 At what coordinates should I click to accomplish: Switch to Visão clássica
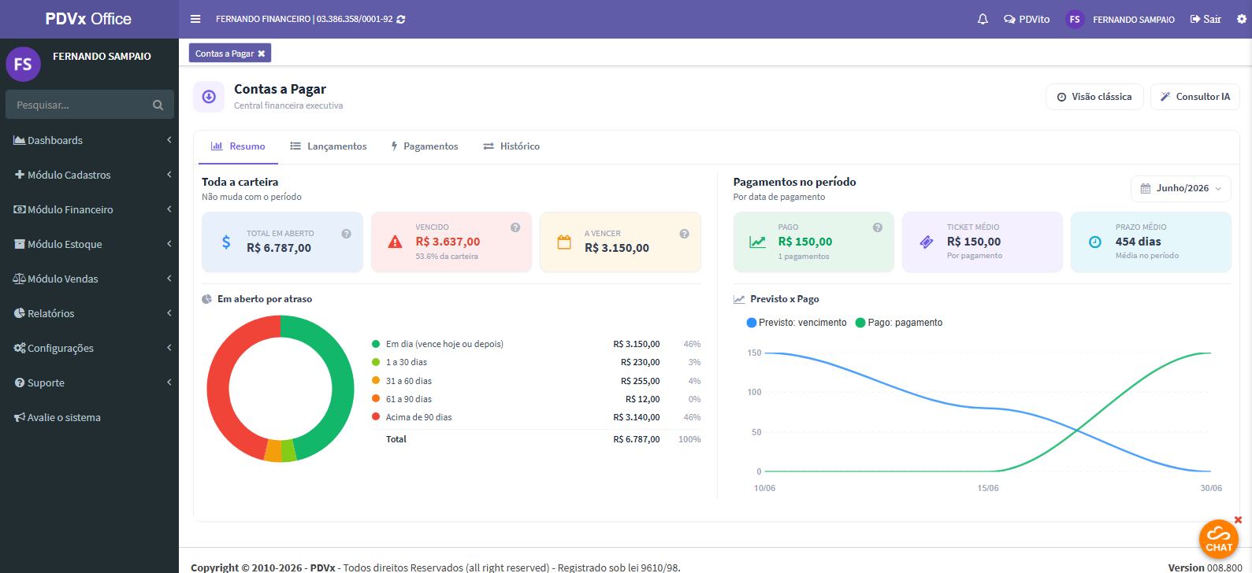click(x=1094, y=97)
